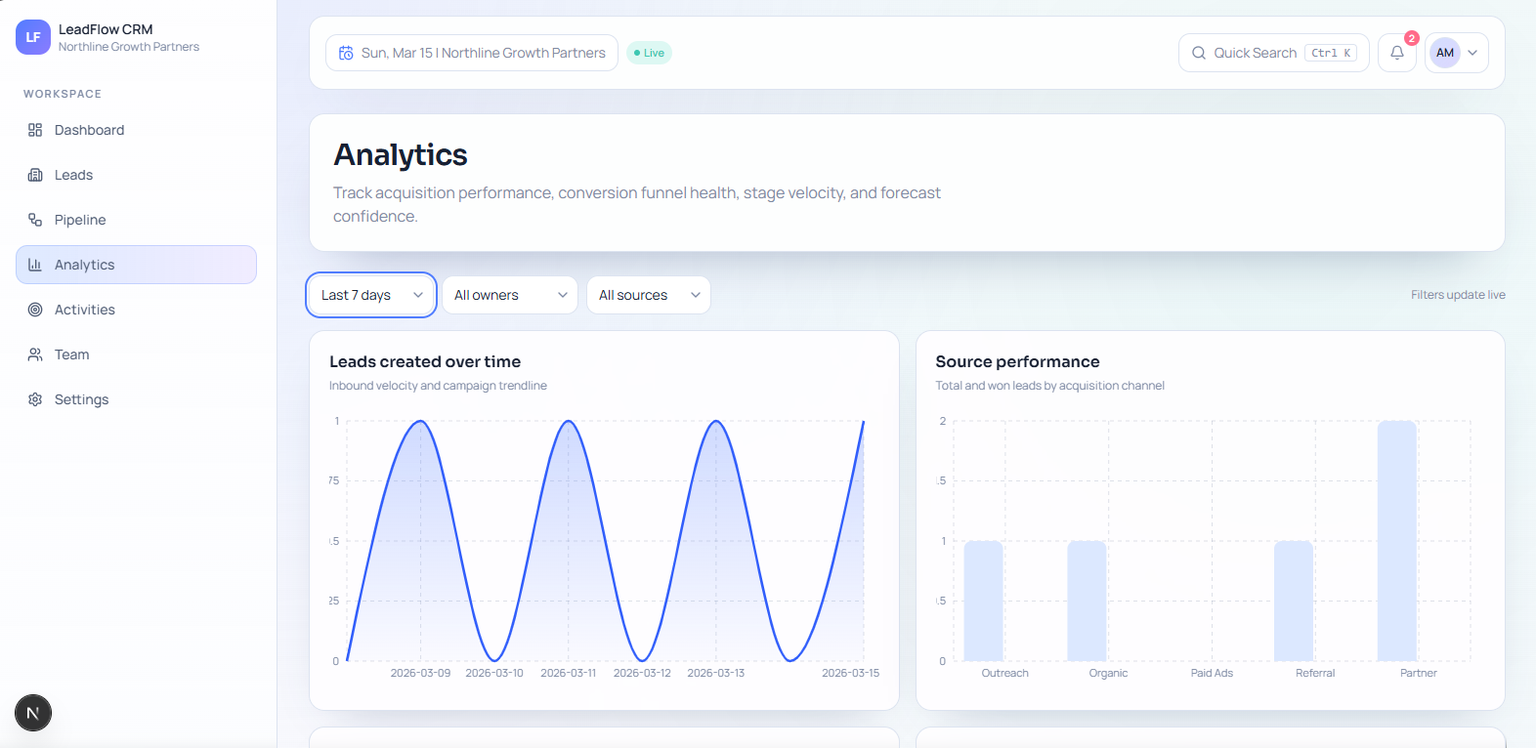The width and height of the screenshot is (1536, 748).
Task: Click the date and workspace pill
Action: point(472,53)
